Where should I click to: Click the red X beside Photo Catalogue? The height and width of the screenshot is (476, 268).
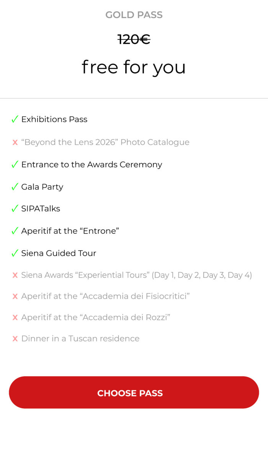(15, 142)
